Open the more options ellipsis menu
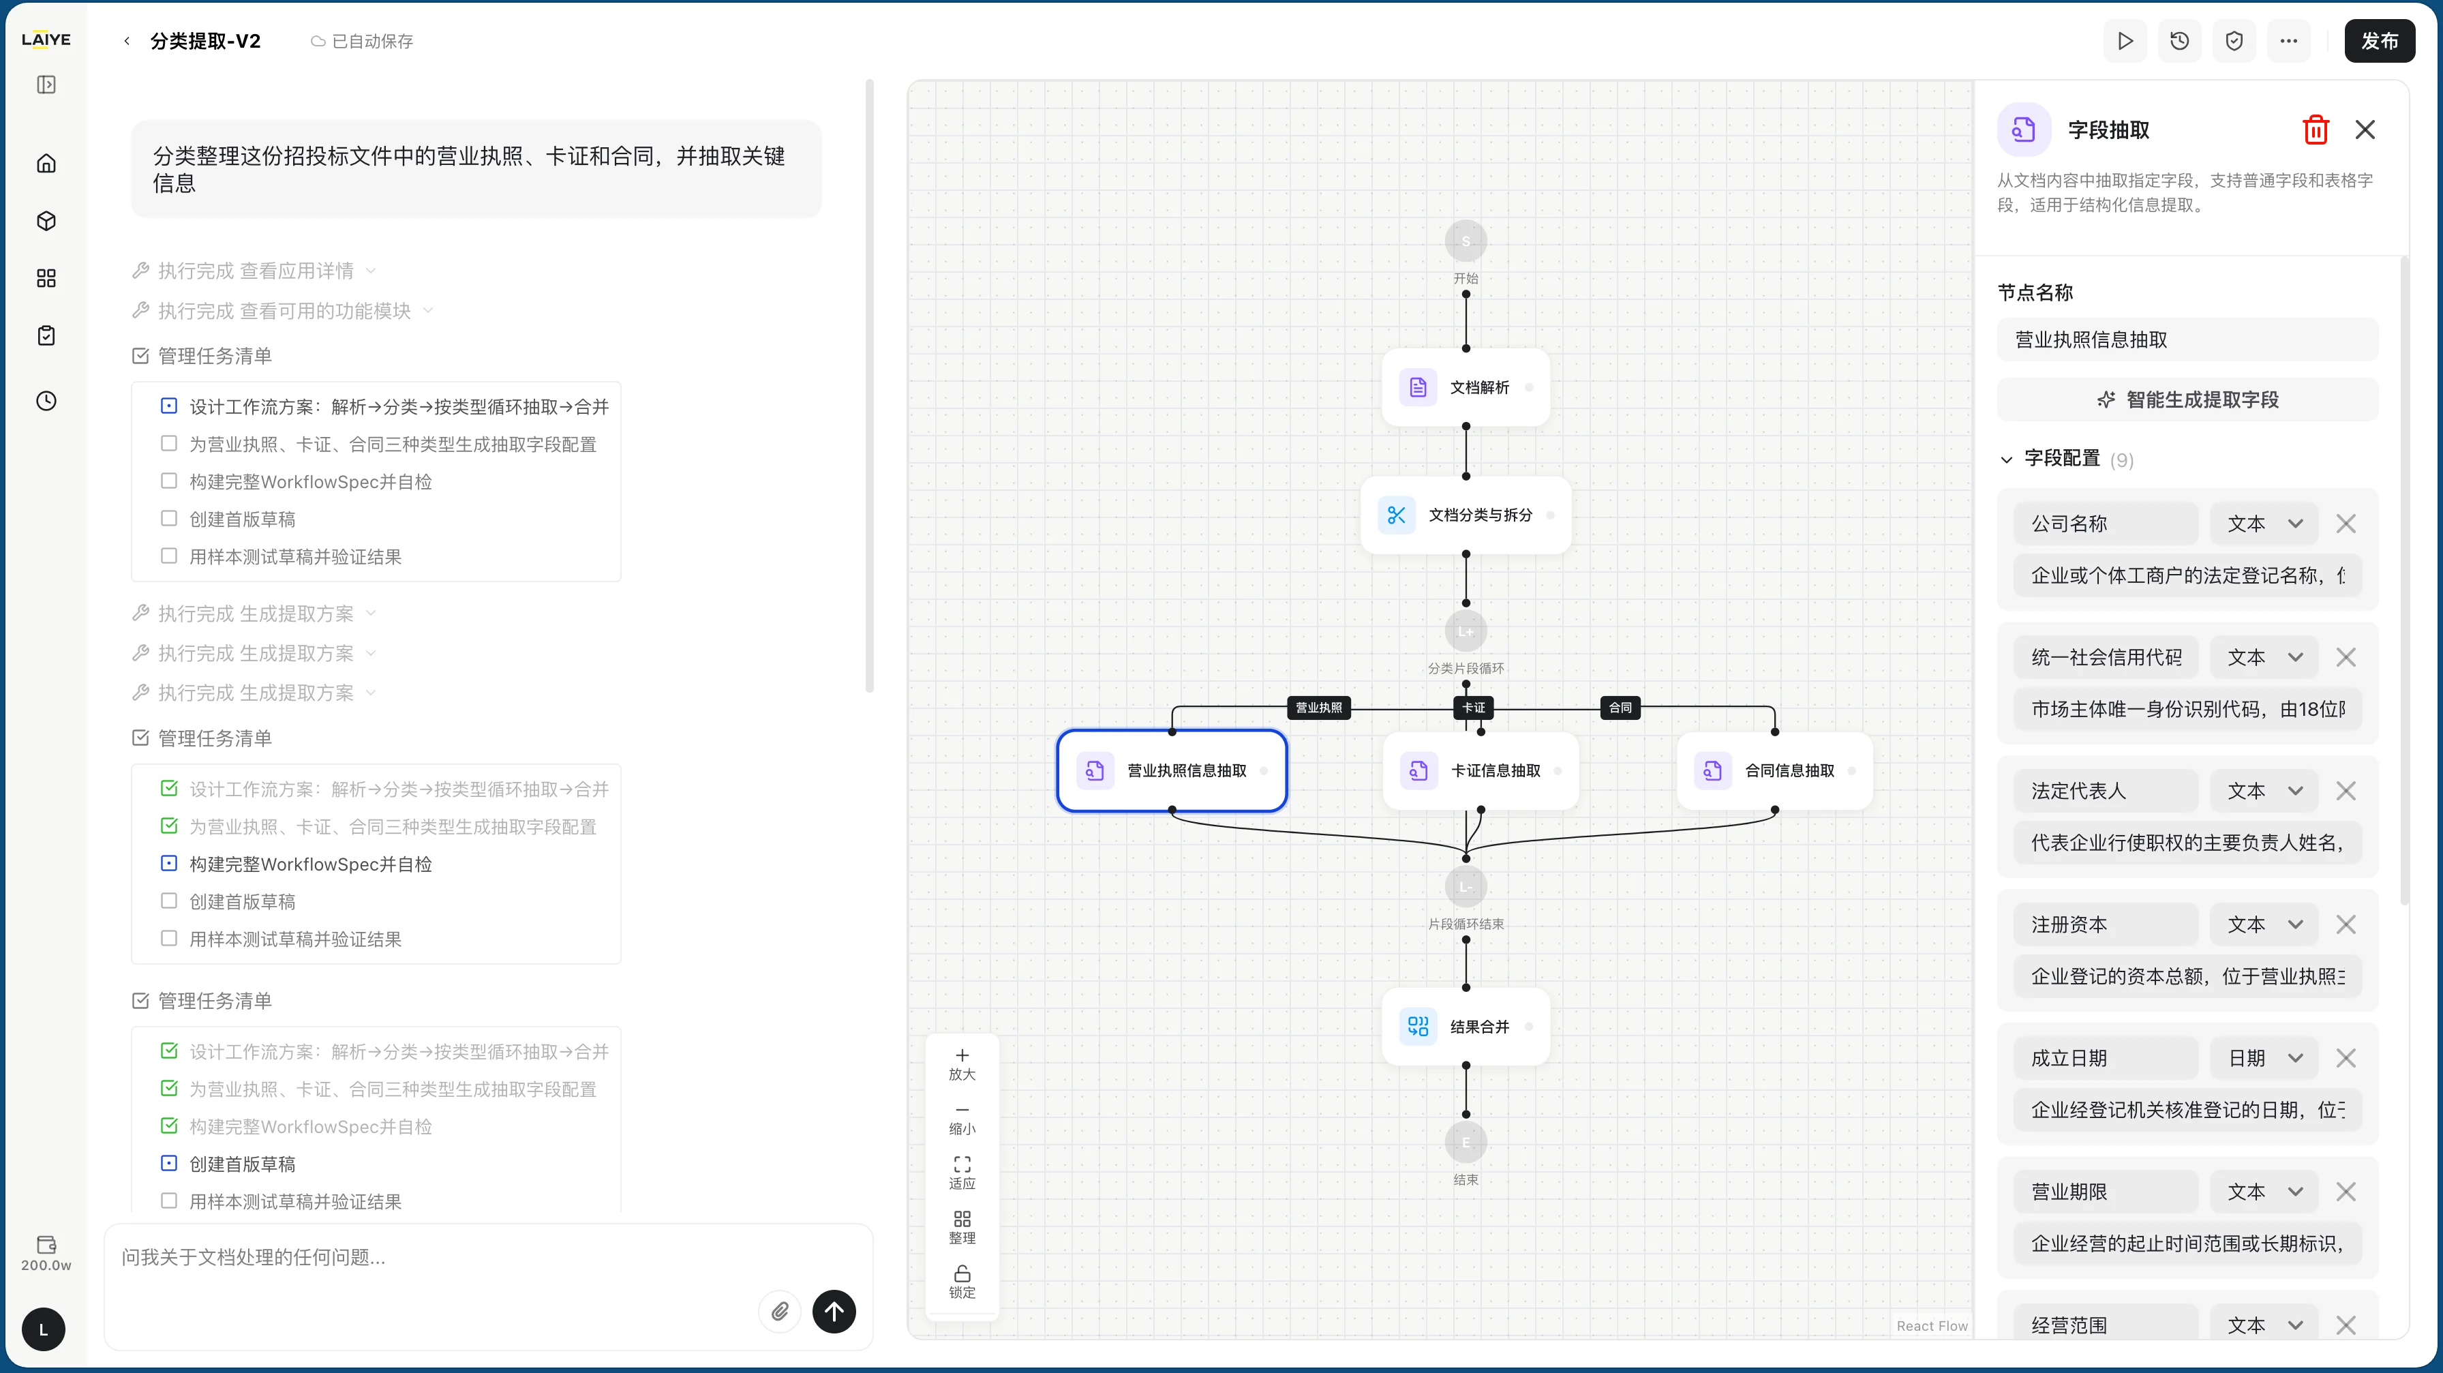This screenshot has width=2443, height=1373. click(2288, 41)
